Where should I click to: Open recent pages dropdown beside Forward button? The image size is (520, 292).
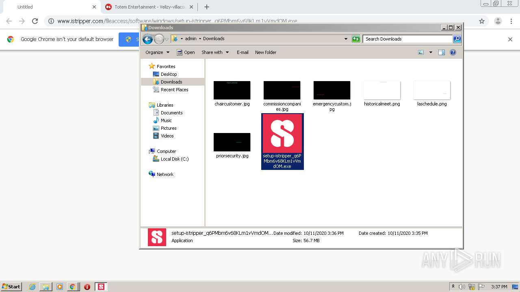pos(167,39)
